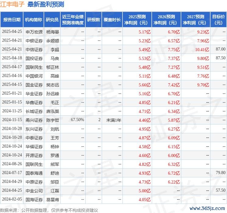Click institution 国投证券
This screenshot has width=227, height=213.
pos(34,58)
